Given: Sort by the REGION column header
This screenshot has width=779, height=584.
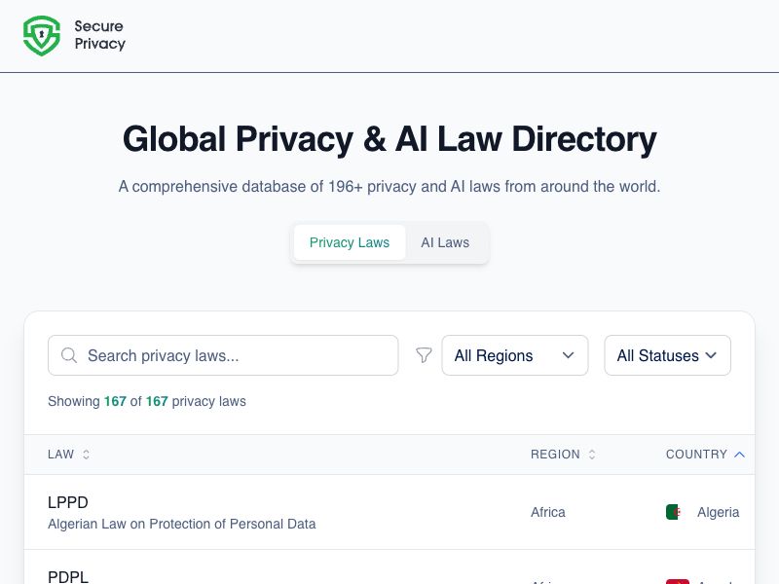Looking at the screenshot, I should (555, 455).
